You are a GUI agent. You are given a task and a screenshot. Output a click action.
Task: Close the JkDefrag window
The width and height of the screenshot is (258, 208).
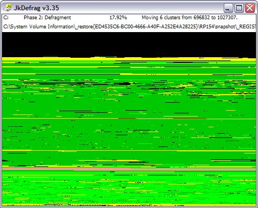point(250,8)
